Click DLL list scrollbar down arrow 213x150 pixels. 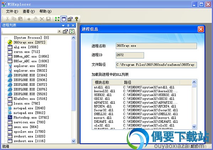pyautogui.click(x=194, y=127)
